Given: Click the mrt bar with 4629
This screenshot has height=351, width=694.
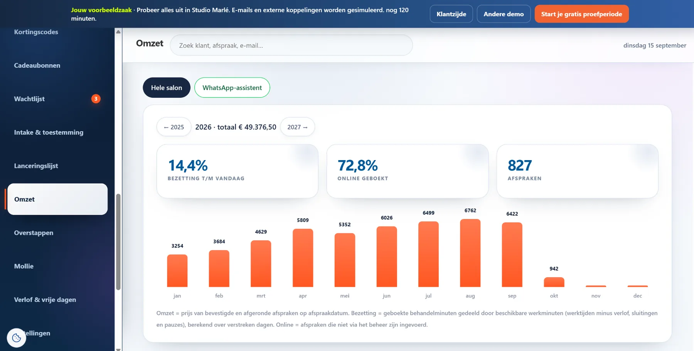Looking at the screenshot, I should point(261,264).
